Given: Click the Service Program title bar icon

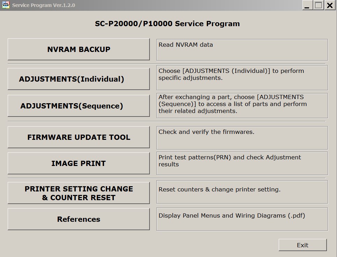Looking at the screenshot, I should click(x=6, y=5).
